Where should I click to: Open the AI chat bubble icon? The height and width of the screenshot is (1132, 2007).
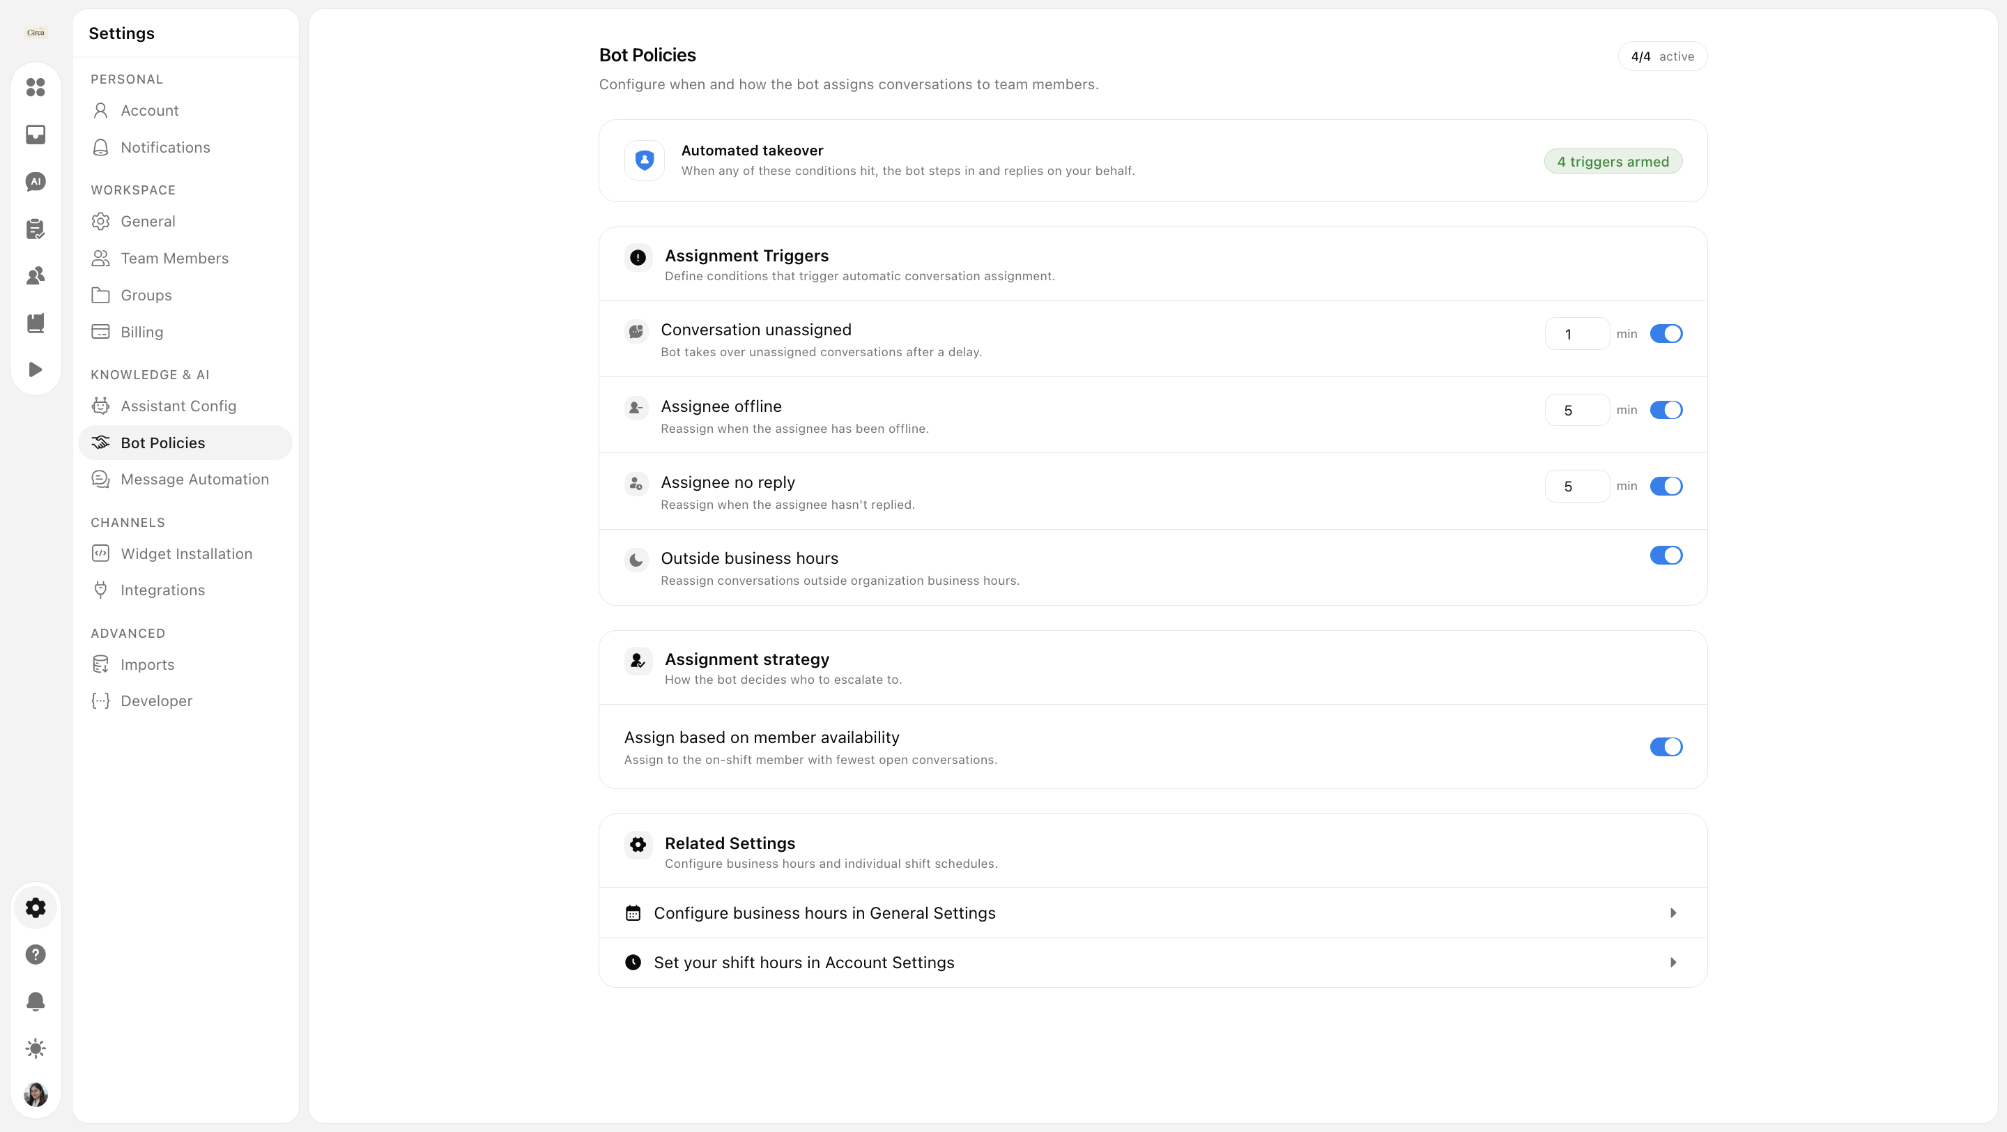35,181
